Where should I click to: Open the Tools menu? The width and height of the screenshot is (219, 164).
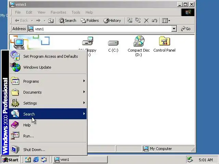[x=76, y=12]
